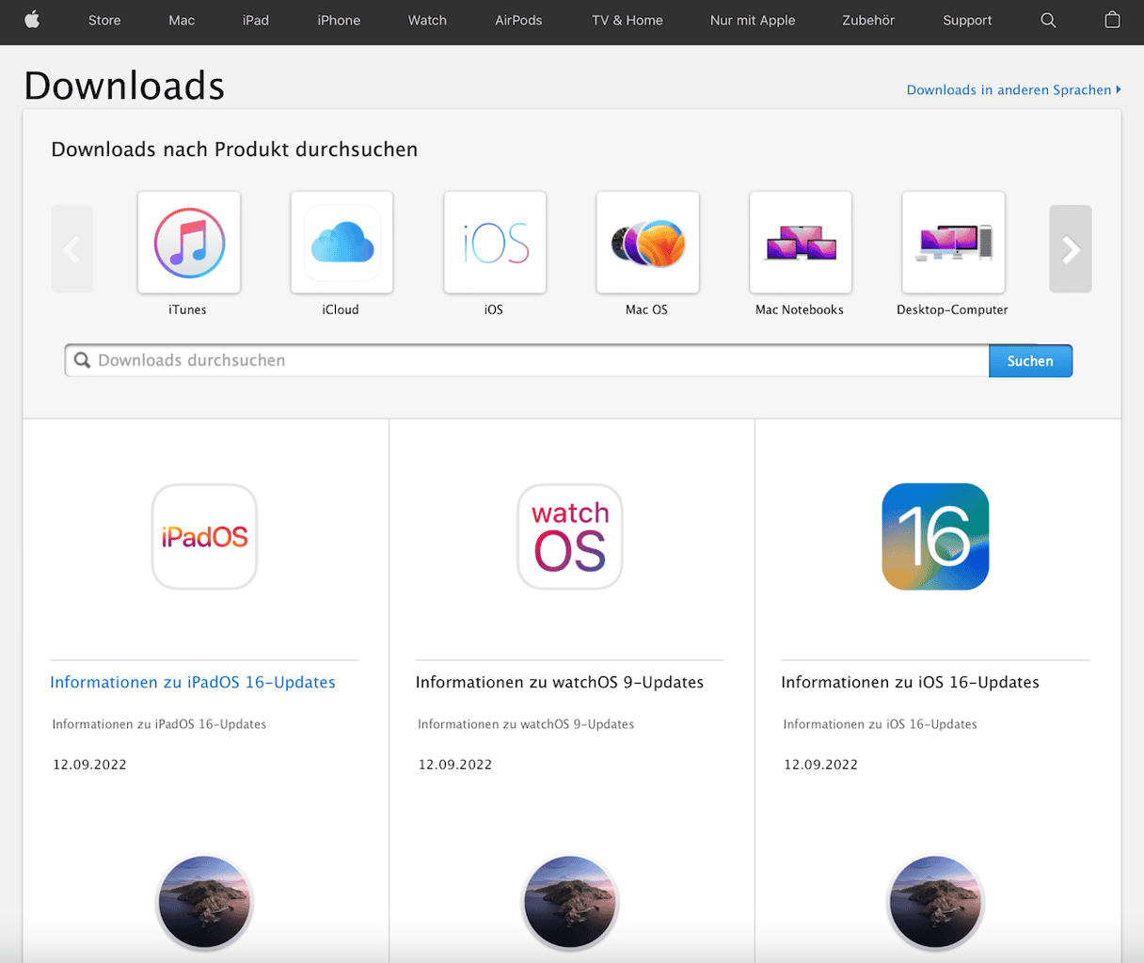Open the Support menu
This screenshot has height=963, width=1144.
967,21
